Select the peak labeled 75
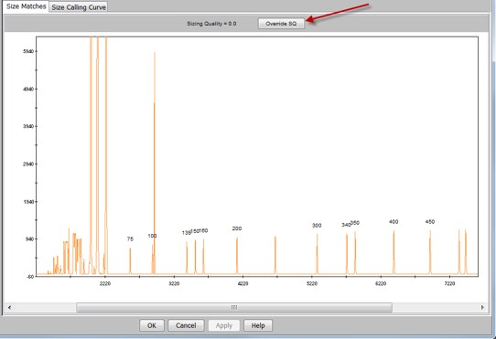This screenshot has height=339, width=496. pos(130,260)
